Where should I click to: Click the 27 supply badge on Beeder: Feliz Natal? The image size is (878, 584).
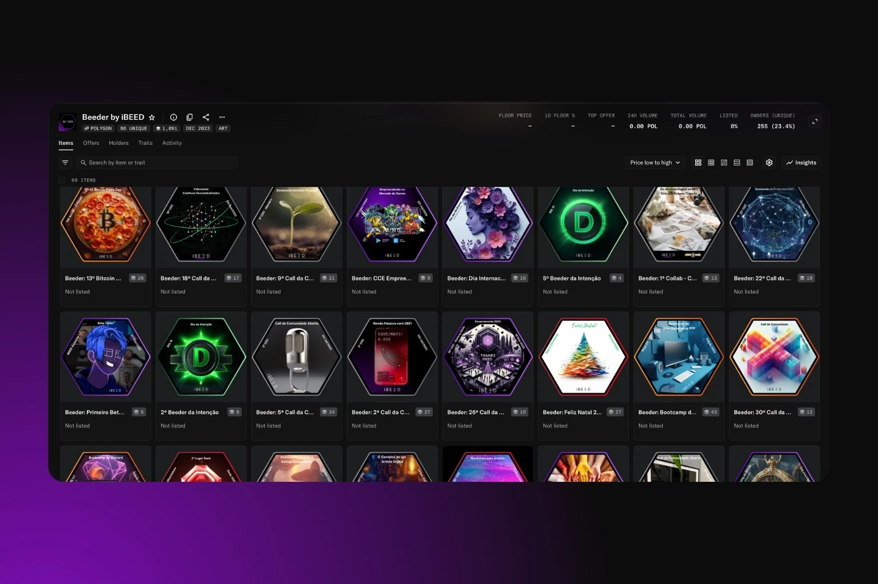[x=615, y=412]
